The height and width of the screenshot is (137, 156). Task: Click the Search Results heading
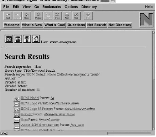27,56
